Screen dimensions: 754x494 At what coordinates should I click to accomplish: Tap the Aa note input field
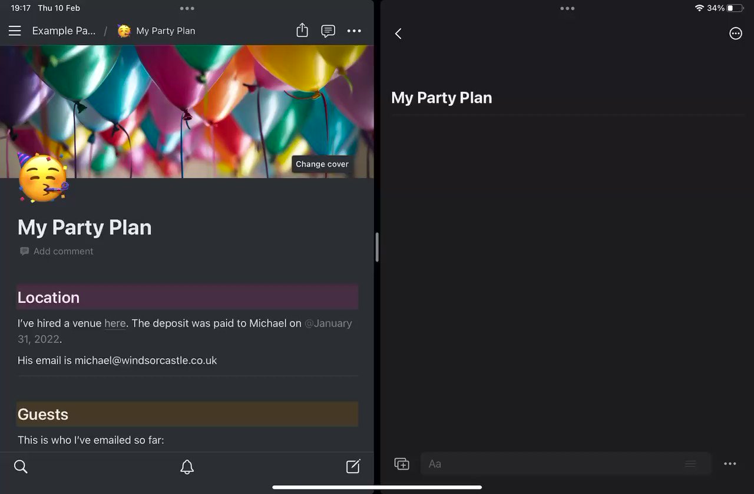click(530, 464)
